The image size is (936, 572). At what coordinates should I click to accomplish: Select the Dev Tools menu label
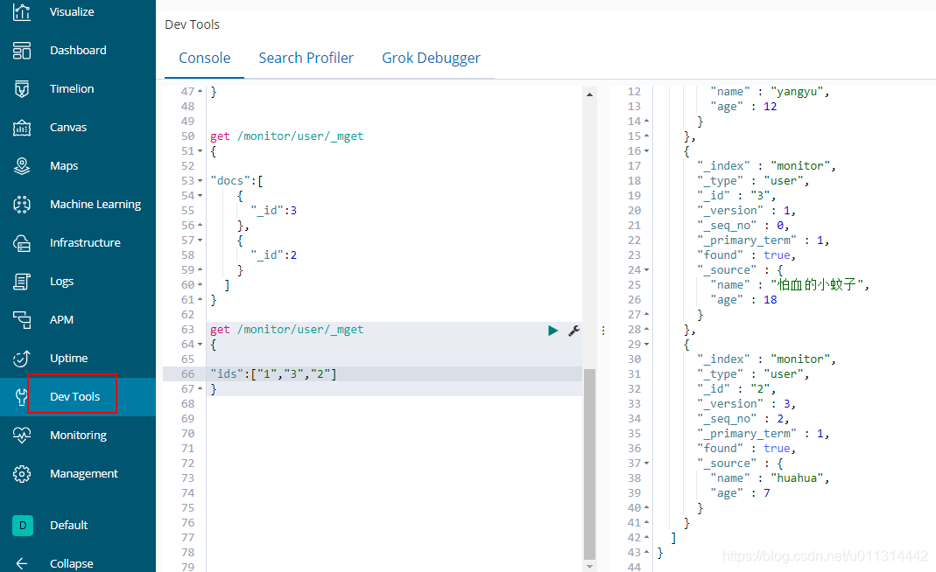pyautogui.click(x=74, y=397)
